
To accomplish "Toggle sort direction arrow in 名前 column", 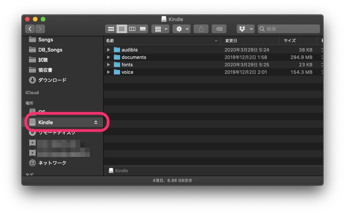I will tap(216, 41).
